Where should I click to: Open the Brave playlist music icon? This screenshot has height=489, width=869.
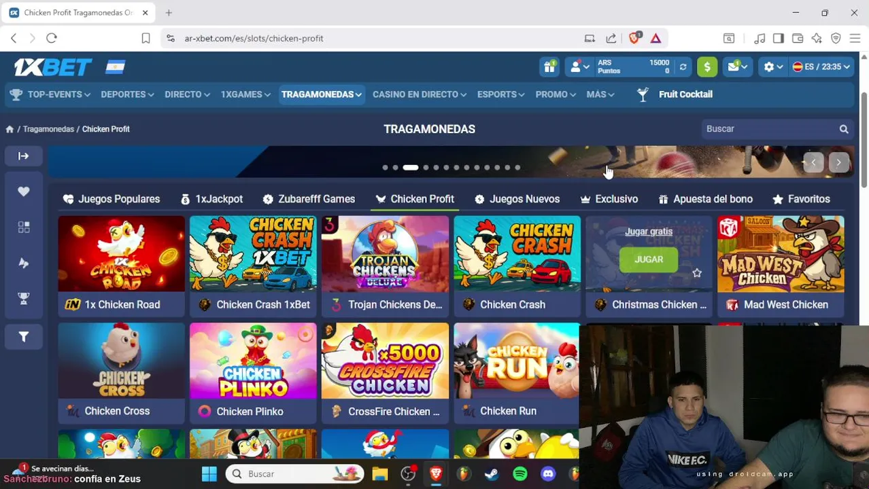(760, 39)
